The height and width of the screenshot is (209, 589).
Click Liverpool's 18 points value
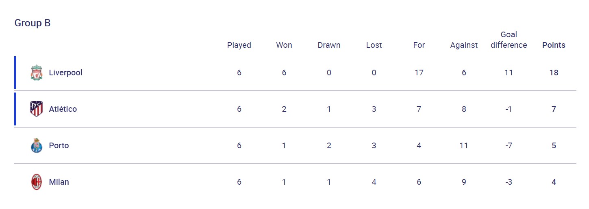(554, 73)
